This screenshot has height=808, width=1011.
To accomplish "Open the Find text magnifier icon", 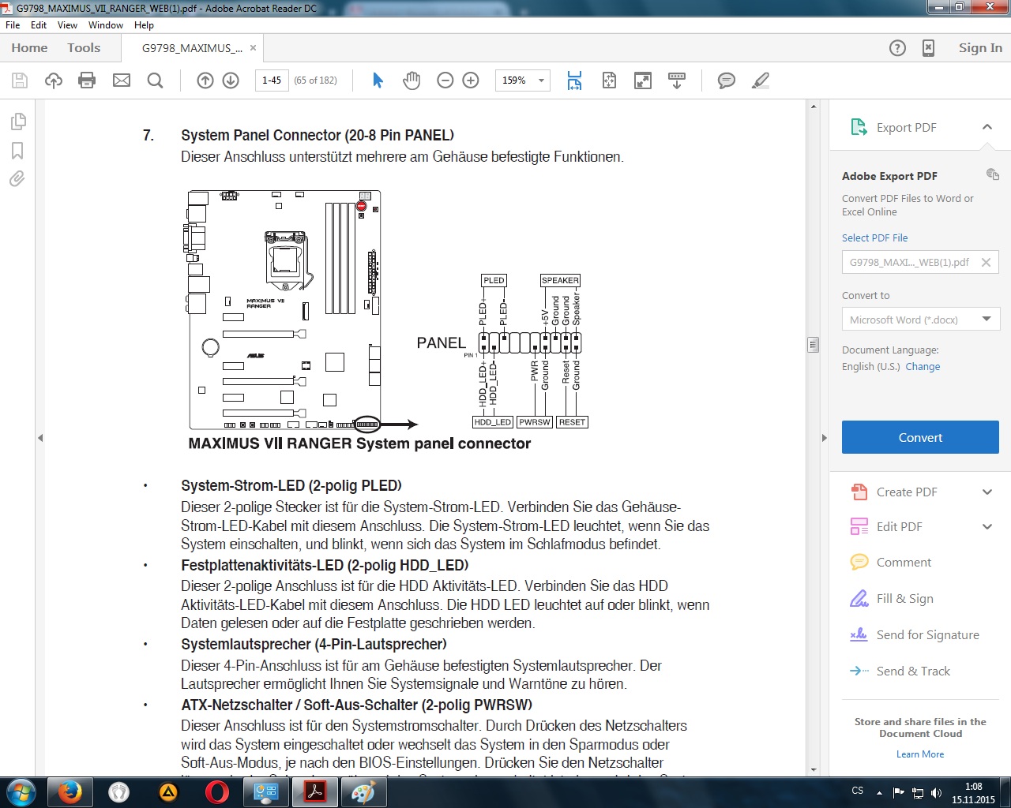I will pyautogui.click(x=156, y=80).
